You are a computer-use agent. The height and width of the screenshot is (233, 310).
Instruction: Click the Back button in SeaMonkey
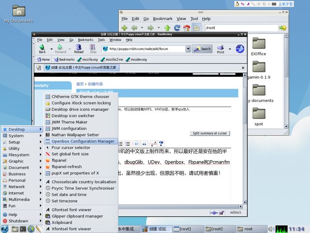(x=42, y=49)
